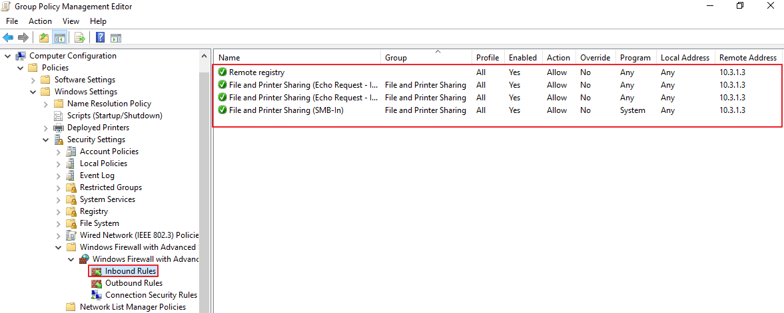The width and height of the screenshot is (784, 313).
Task: Select Connection Security Rules tree item
Action: tap(151, 295)
